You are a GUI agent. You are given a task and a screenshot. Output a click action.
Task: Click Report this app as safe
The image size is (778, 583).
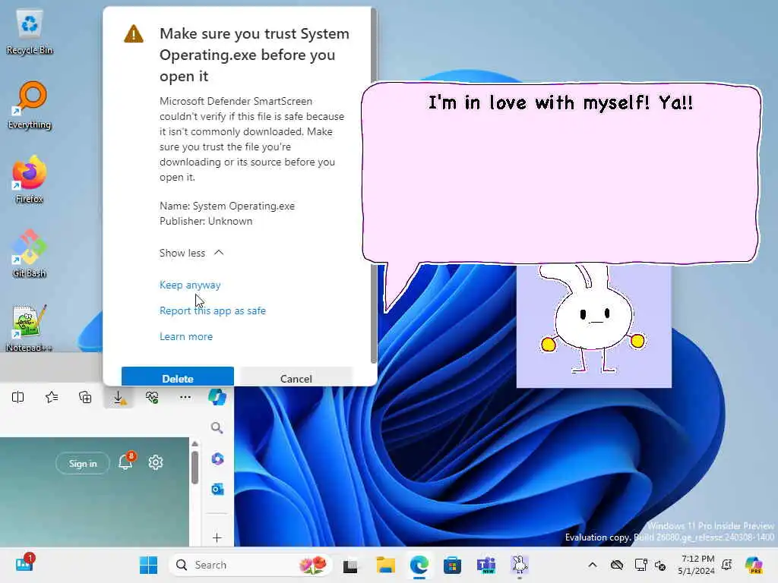click(x=213, y=310)
